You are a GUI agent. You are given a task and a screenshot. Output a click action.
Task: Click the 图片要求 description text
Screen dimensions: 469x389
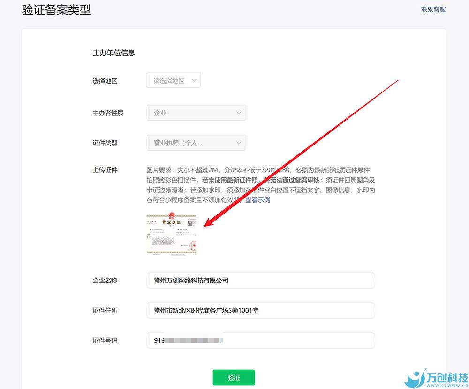point(261,185)
